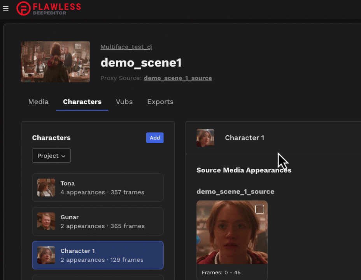This screenshot has width=361, height=280.
Task: Select Character 1 in the list
Action: coord(98,255)
